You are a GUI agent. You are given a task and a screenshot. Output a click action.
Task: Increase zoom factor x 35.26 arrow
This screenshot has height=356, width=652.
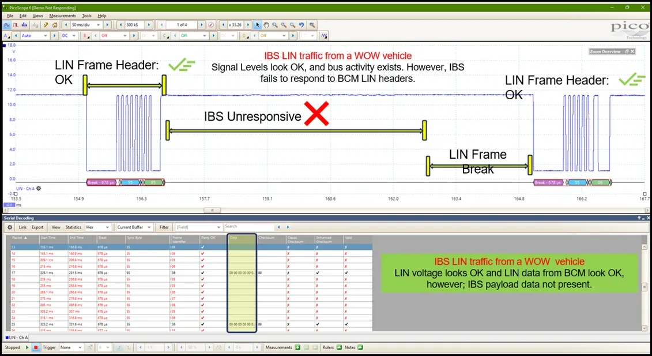248,25
